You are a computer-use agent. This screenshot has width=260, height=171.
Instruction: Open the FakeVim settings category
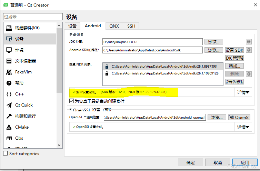point(30,72)
